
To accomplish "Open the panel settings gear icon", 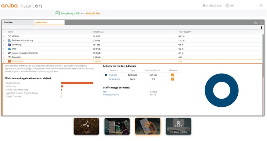I will coord(256,22).
